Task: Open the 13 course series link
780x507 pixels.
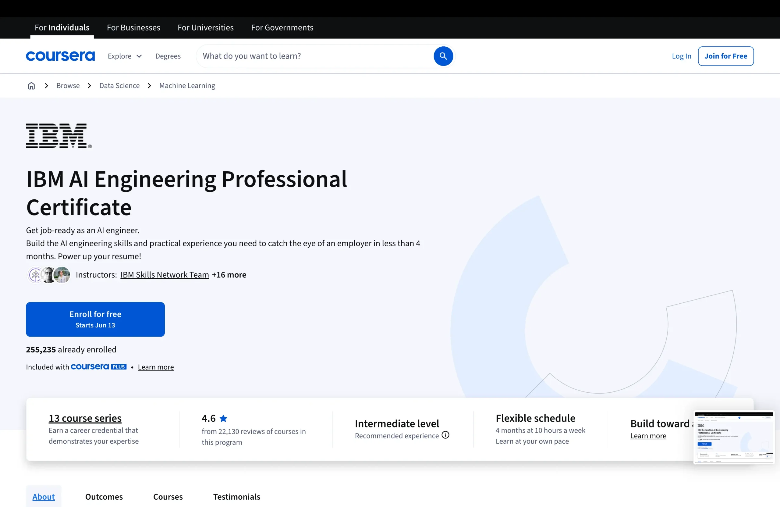Action: click(85, 418)
